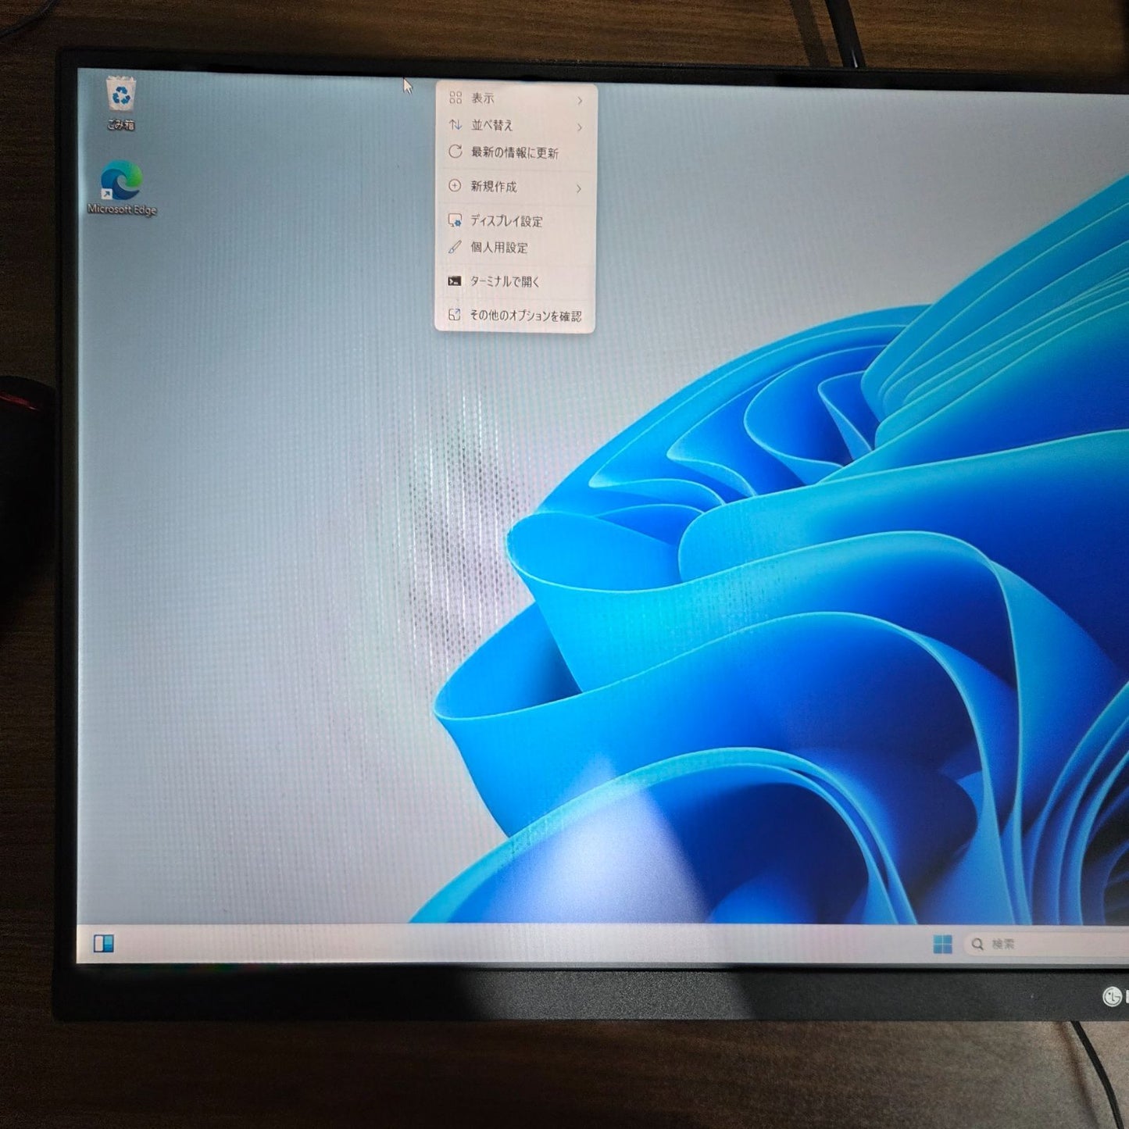This screenshot has width=1129, height=1129.
Task: Click the terminal icon beside ターミナルで開く
Action: click(x=454, y=281)
